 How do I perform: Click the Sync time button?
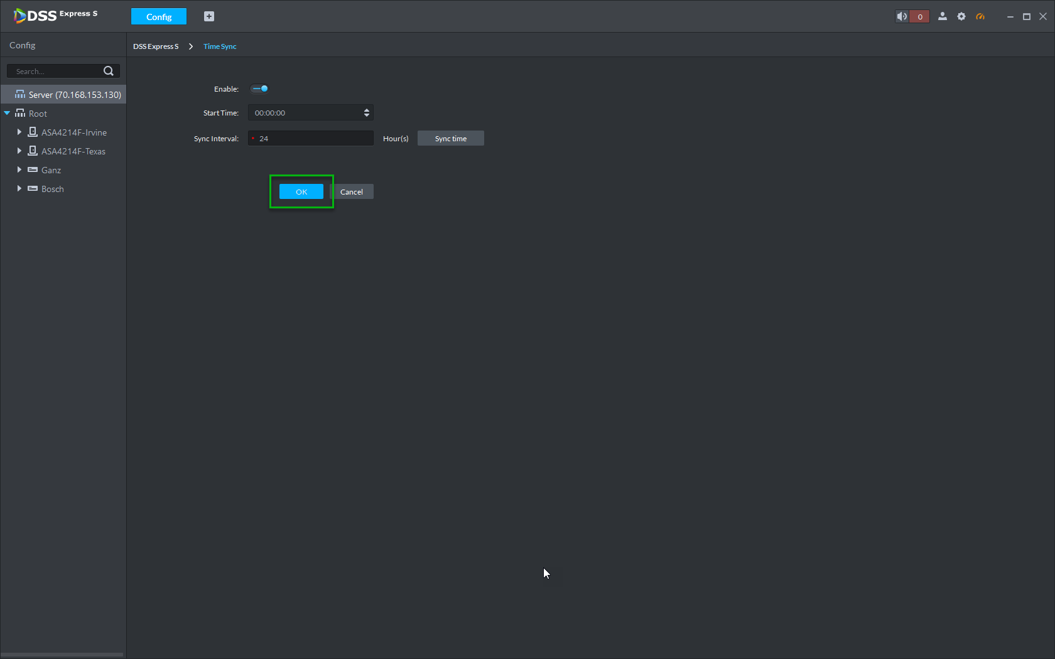[451, 138]
